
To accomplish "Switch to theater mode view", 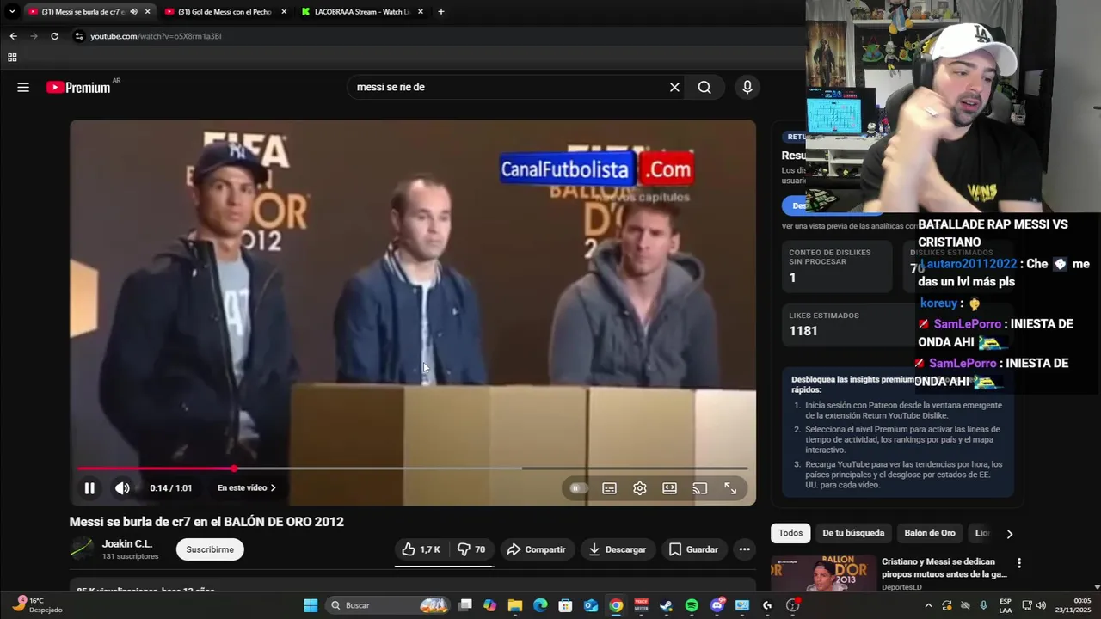I will [669, 488].
